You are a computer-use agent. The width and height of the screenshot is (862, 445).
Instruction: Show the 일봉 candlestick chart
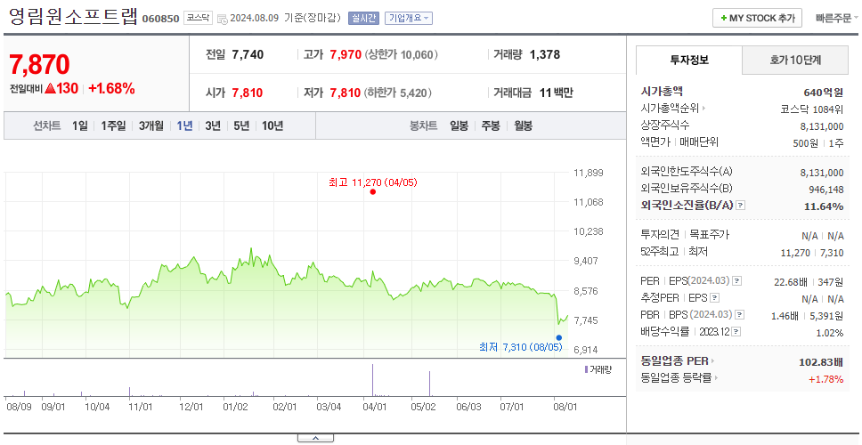pyautogui.click(x=459, y=125)
